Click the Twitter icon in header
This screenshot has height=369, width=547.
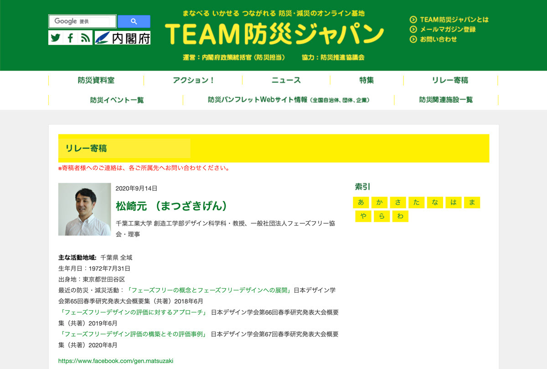point(56,38)
